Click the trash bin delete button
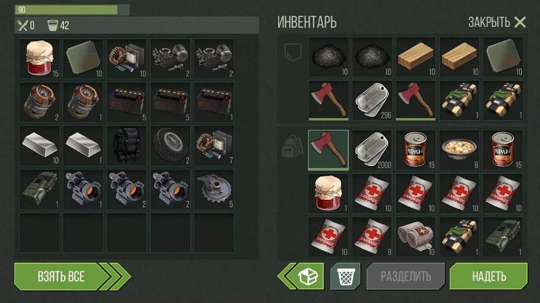540x303 pixels. [x=346, y=276]
